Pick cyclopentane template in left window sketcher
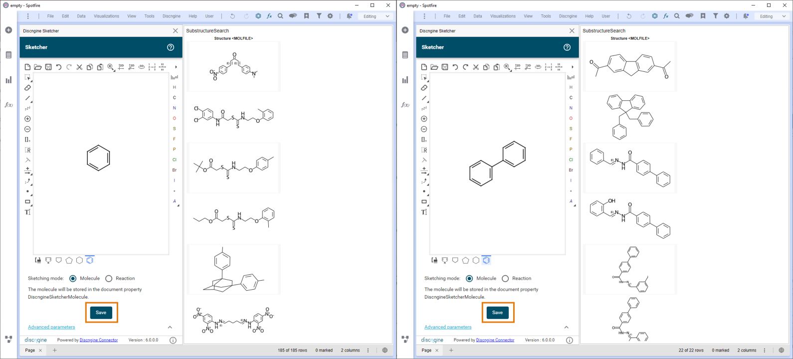793x359 pixels. tap(69, 260)
